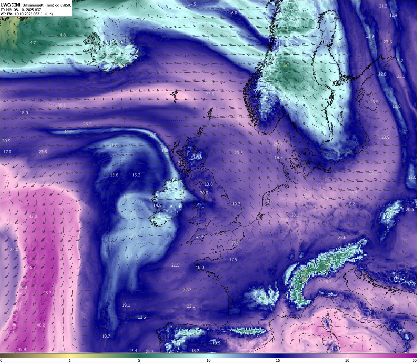Click the 1 tick on the color scale

(70, 360)
